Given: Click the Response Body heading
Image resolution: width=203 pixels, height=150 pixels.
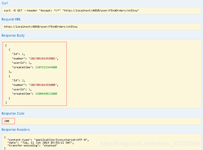Looking at the screenshot, I should point(13,35).
